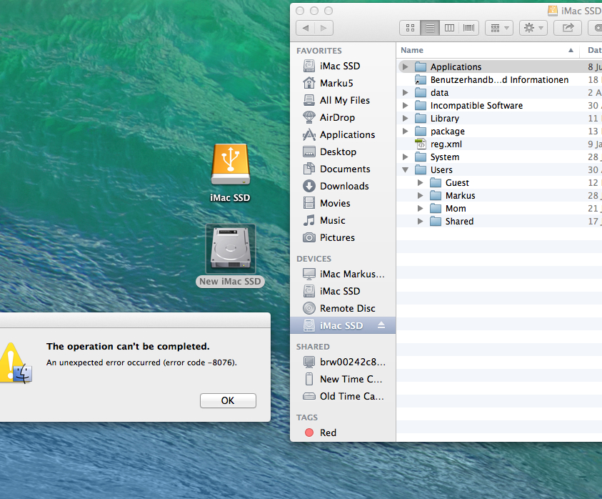Eject the highlighted iMac SSD device

(x=381, y=325)
